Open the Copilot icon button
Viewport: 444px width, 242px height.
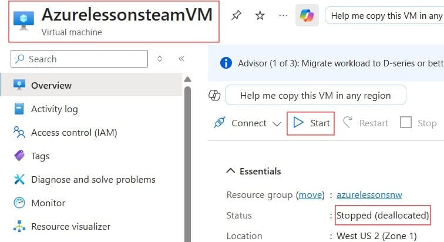307,15
